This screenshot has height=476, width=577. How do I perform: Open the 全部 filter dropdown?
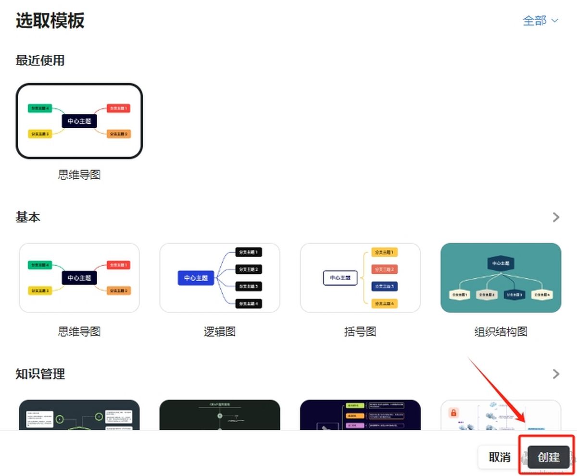(x=540, y=21)
